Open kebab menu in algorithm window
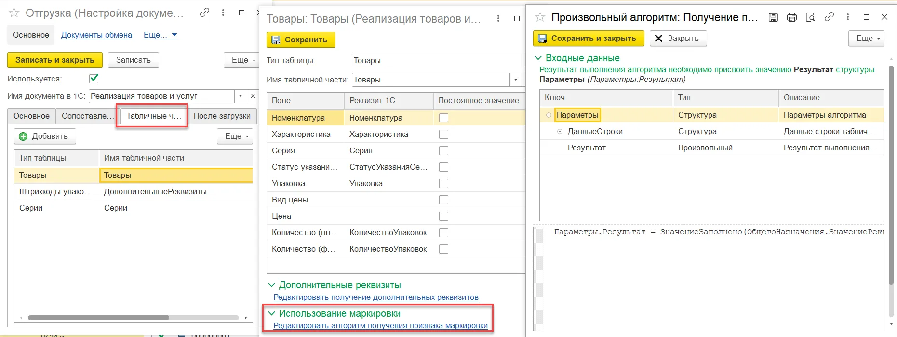This screenshot has width=897, height=337. (848, 17)
